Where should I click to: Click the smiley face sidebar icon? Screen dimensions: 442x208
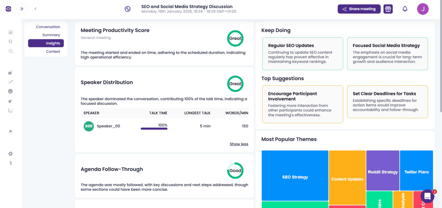(10, 91)
